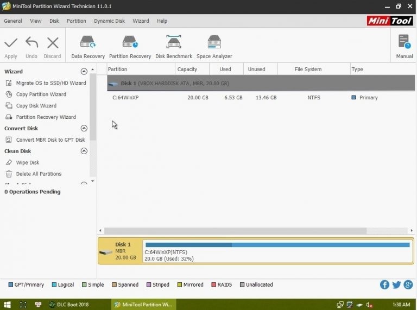The width and height of the screenshot is (417, 310).
Task: Sort by Type column header
Action: point(382,69)
